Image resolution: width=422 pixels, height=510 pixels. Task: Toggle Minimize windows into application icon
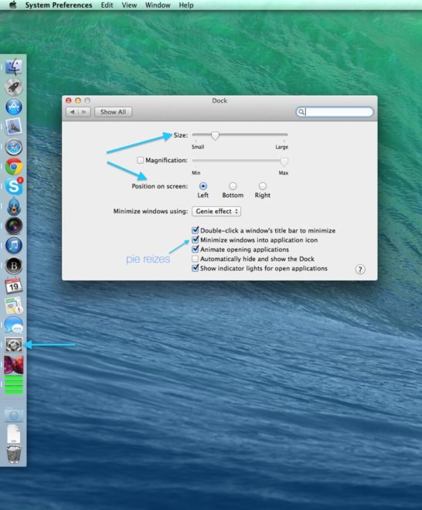coord(196,240)
